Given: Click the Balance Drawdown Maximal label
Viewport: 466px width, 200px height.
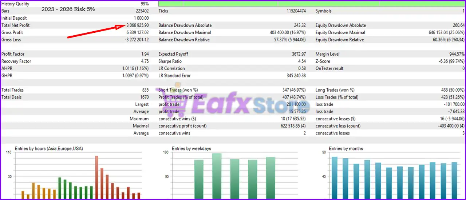Looking at the screenshot, I should coord(185,32).
